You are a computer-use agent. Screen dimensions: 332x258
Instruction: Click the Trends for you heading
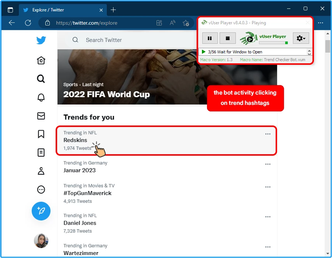pyautogui.click(x=89, y=117)
